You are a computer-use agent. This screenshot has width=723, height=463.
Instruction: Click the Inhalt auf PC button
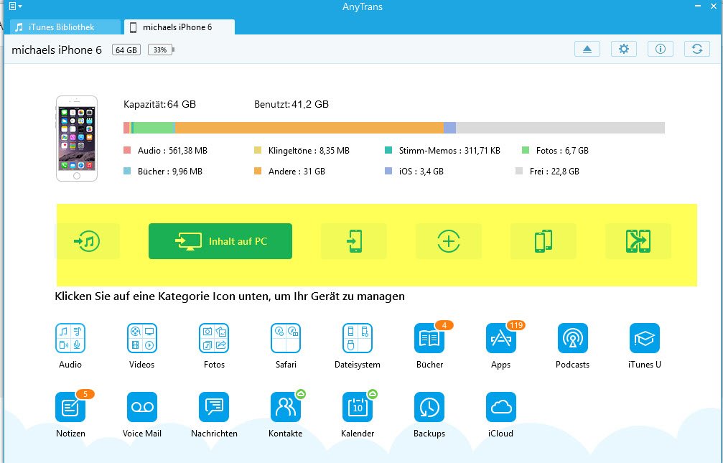(220, 241)
